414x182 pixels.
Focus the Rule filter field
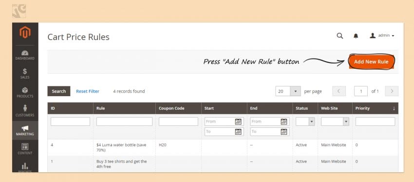point(124,121)
